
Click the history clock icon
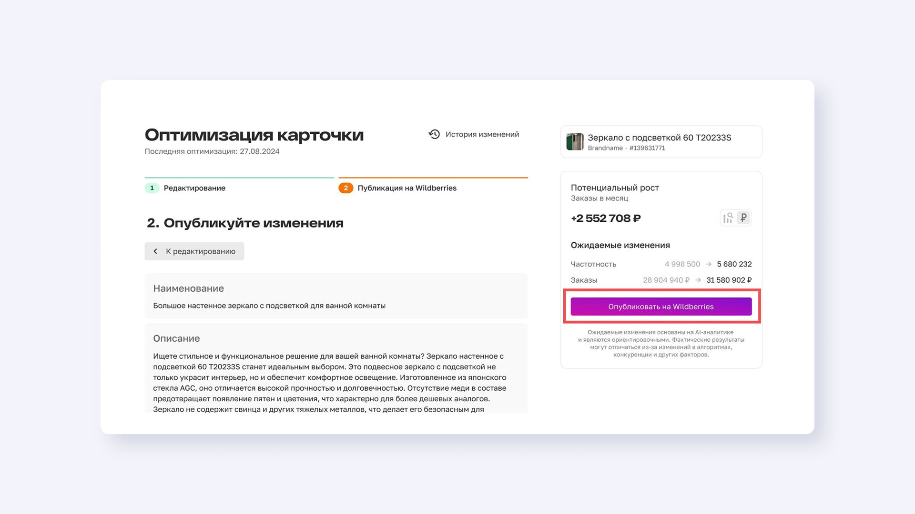click(434, 134)
